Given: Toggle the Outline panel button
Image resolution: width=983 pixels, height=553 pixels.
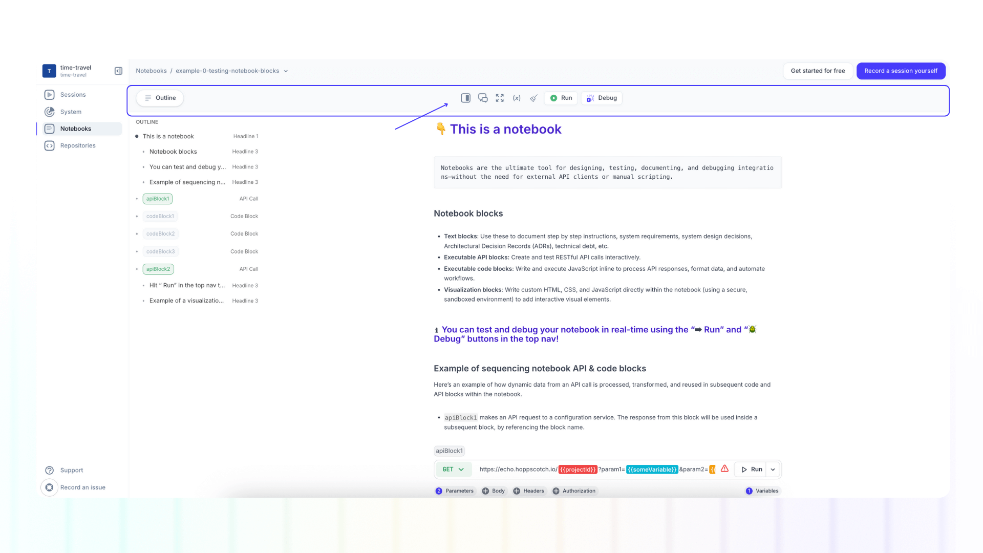Looking at the screenshot, I should pyautogui.click(x=160, y=98).
